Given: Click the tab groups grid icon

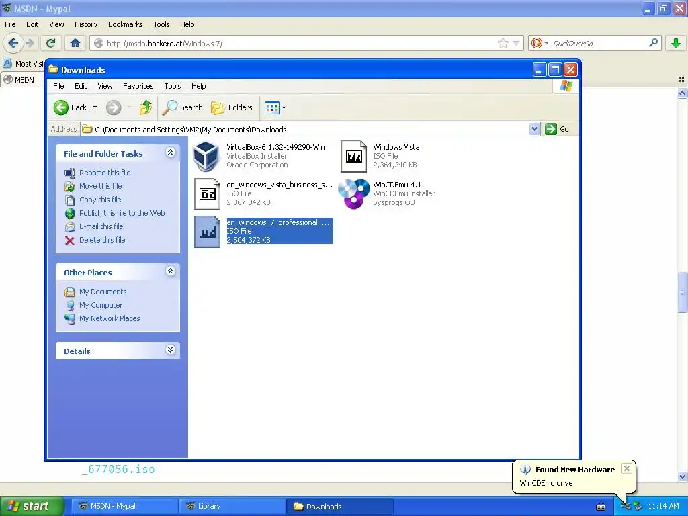Looking at the screenshot, I should (681, 79).
